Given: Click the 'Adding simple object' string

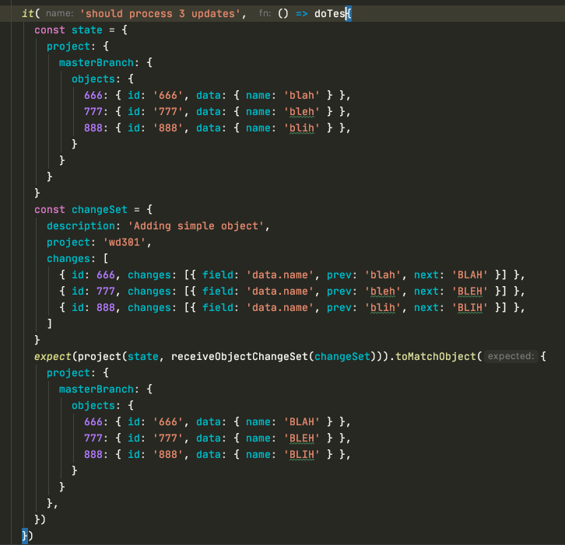Looking at the screenshot, I should tap(196, 225).
